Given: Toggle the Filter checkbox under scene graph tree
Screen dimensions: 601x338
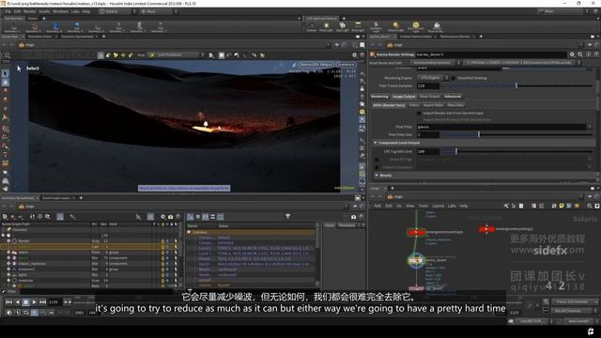Looking at the screenshot, I should 4,292.
